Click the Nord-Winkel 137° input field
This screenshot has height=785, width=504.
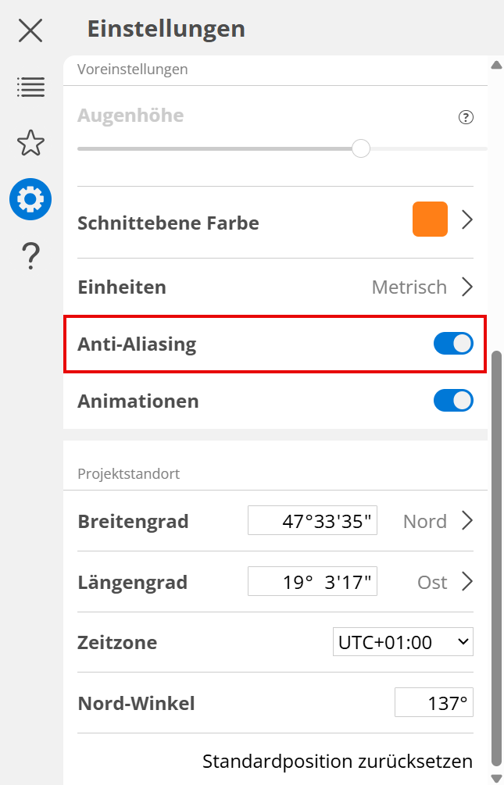(434, 703)
